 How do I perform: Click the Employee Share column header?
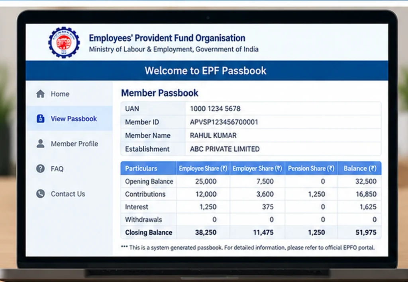pos(203,169)
